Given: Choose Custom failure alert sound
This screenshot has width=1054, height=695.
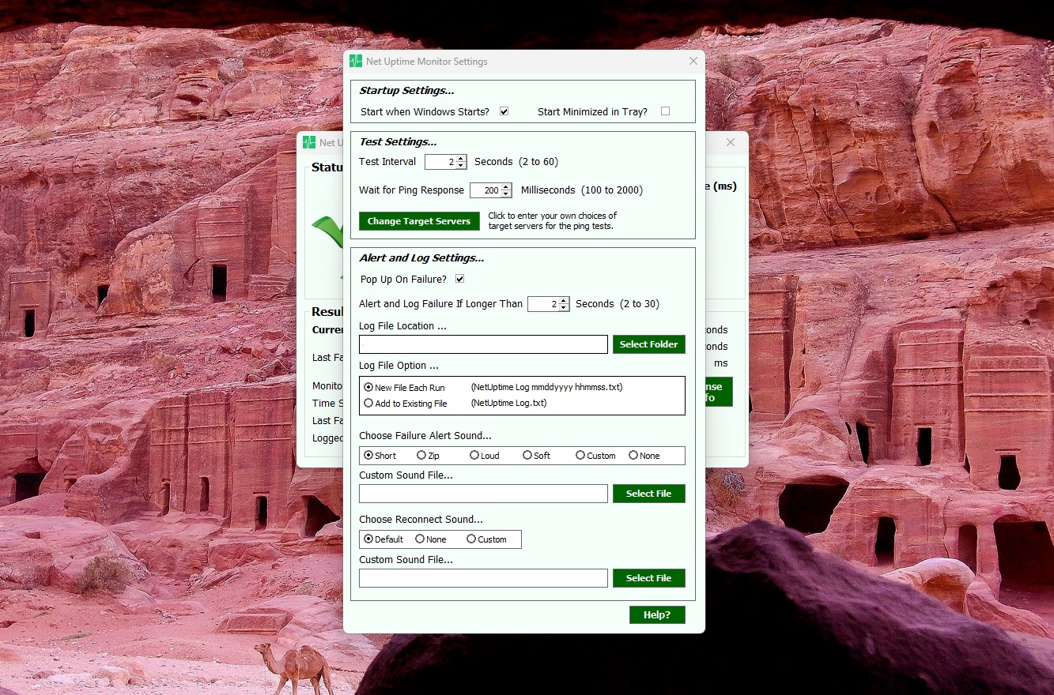Looking at the screenshot, I should coord(580,455).
